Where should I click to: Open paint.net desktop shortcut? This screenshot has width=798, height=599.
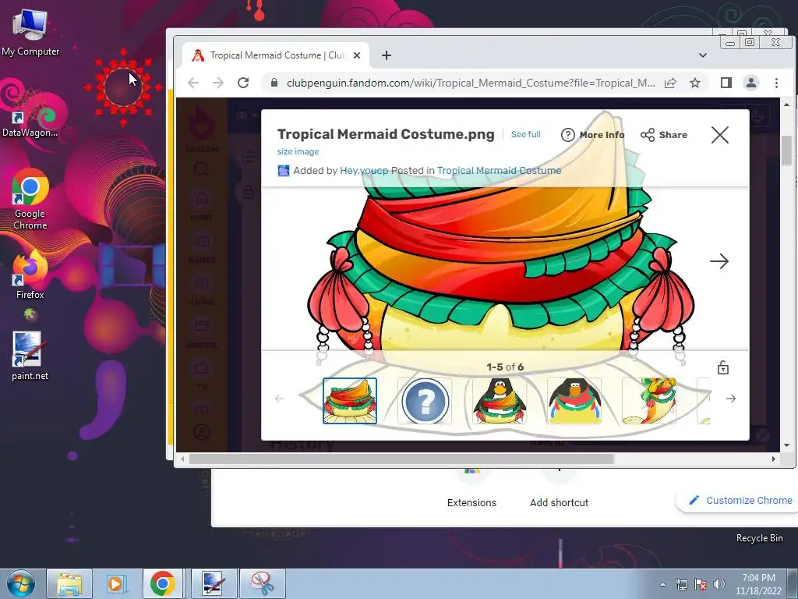(30, 356)
